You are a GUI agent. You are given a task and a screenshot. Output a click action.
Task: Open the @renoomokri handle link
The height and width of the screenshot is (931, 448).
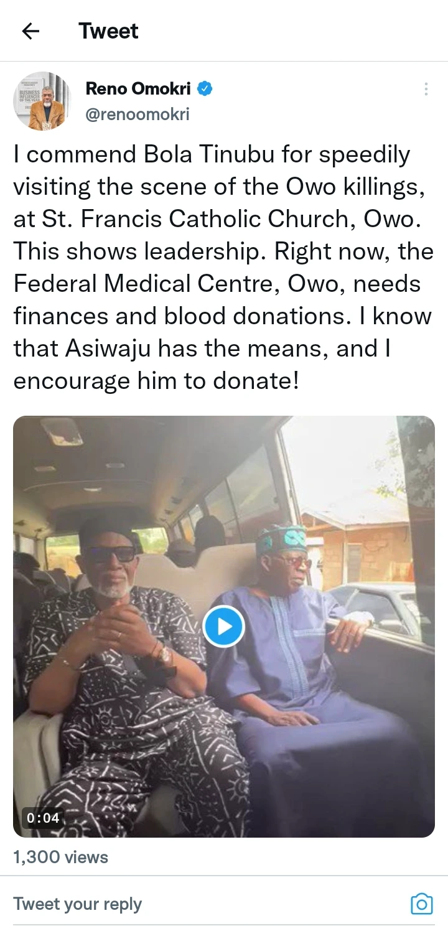[x=137, y=115]
